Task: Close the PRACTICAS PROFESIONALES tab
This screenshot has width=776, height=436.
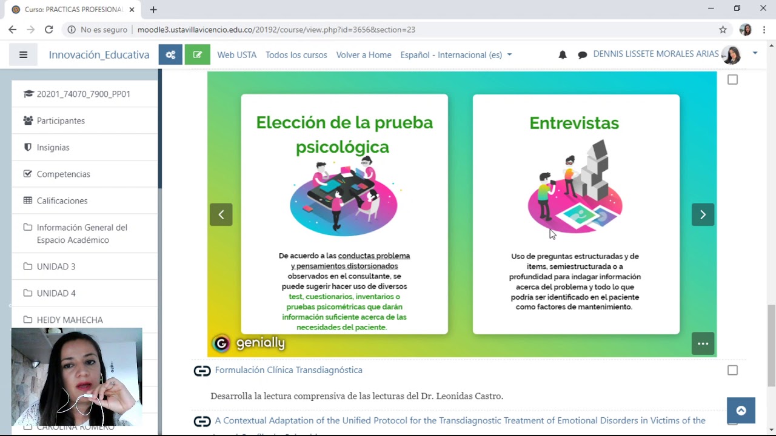Action: click(132, 10)
